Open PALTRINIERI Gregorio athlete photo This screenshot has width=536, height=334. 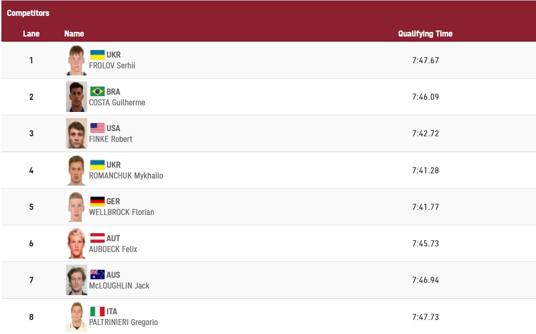76,317
